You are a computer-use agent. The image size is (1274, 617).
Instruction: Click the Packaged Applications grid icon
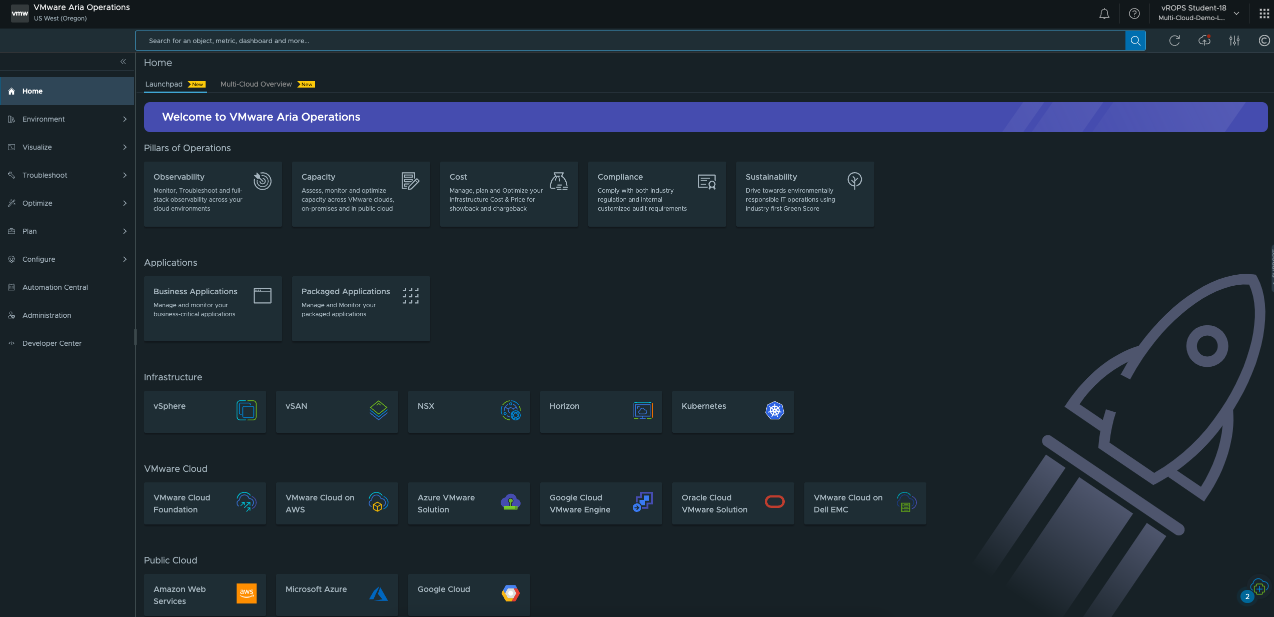click(x=410, y=295)
